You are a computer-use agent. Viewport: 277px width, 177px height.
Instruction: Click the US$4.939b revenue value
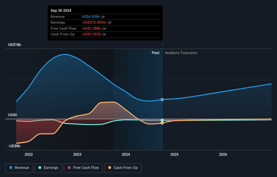pyautogui.click(x=91, y=17)
